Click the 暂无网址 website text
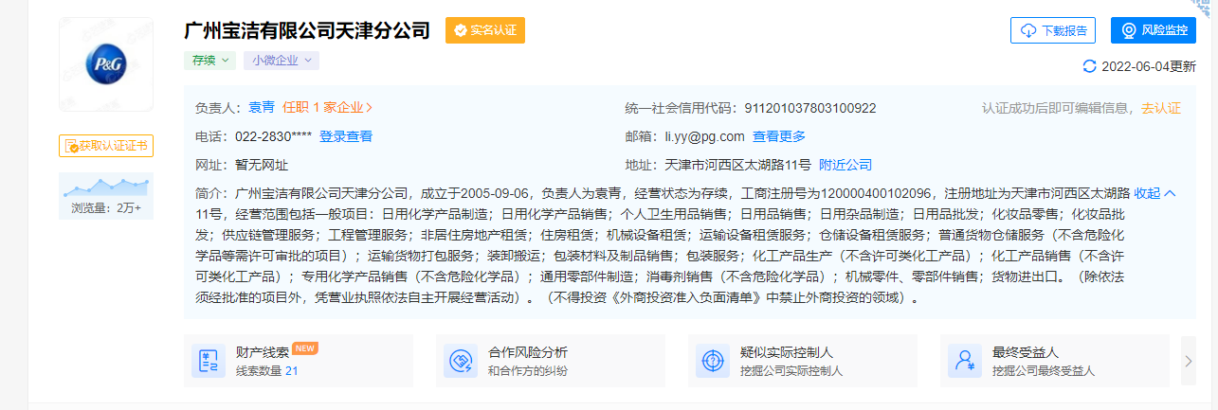 [x=261, y=165]
